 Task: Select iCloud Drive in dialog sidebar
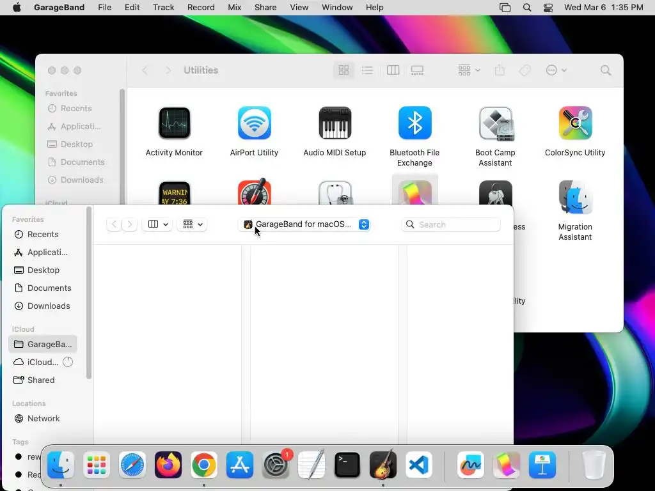pyautogui.click(x=43, y=362)
